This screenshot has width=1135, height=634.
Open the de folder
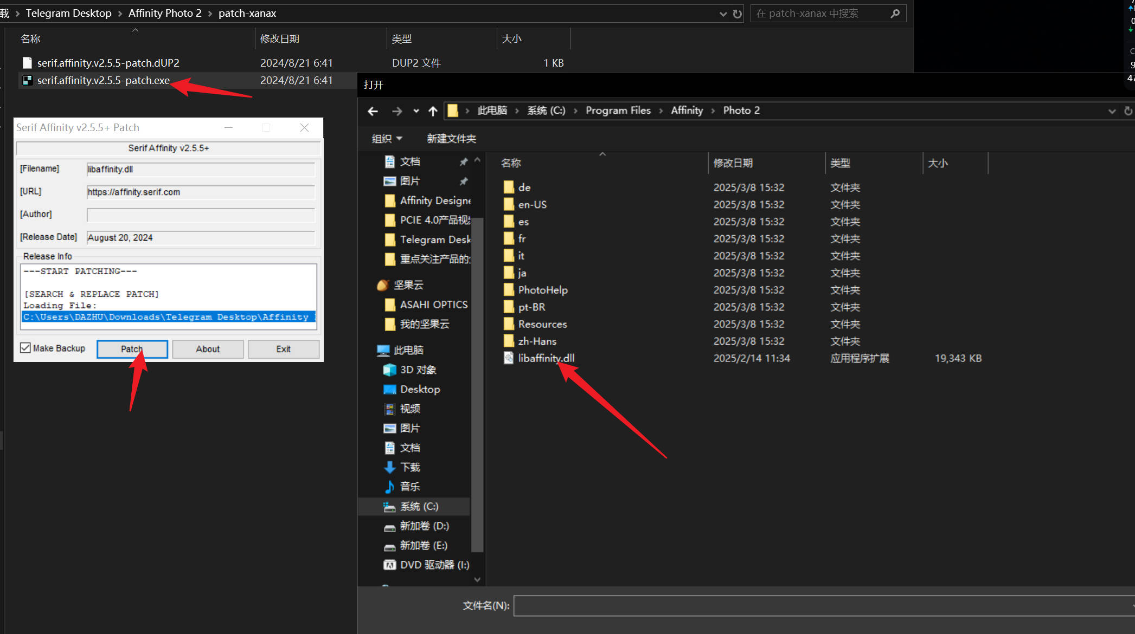524,187
